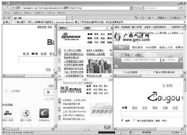
Task: Click the NetEase banner advertisement image
Action: 101,110
